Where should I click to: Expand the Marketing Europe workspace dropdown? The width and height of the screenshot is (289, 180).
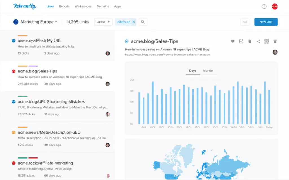(56, 22)
